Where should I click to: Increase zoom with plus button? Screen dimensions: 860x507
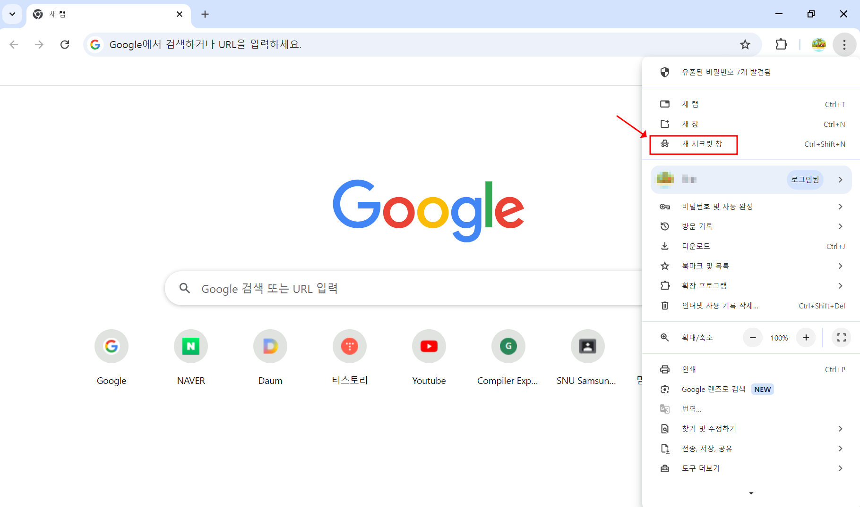click(x=806, y=338)
